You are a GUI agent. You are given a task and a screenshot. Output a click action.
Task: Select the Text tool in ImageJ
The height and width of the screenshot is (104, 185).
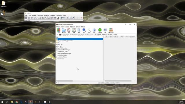coord(49,18)
